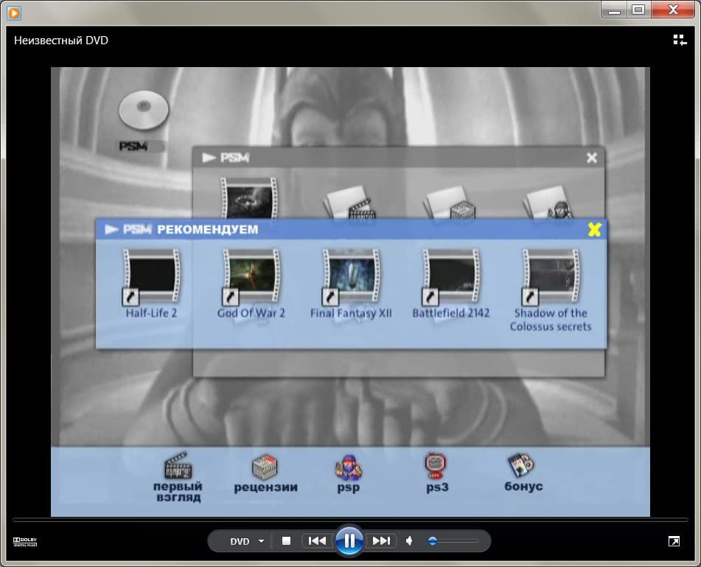Open the бонус section
This screenshot has height=567, width=701.
[523, 473]
